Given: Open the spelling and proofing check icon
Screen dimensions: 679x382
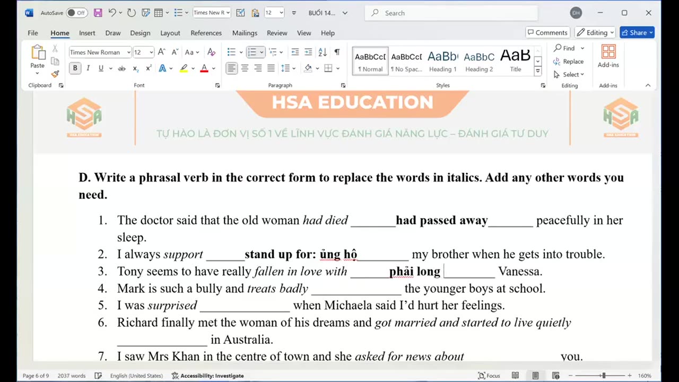Looking at the screenshot, I should point(98,376).
